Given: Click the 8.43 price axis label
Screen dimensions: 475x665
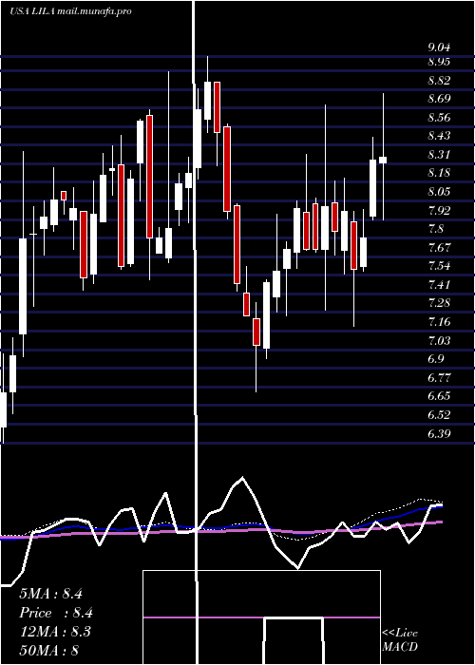Looking at the screenshot, I should [439, 136].
